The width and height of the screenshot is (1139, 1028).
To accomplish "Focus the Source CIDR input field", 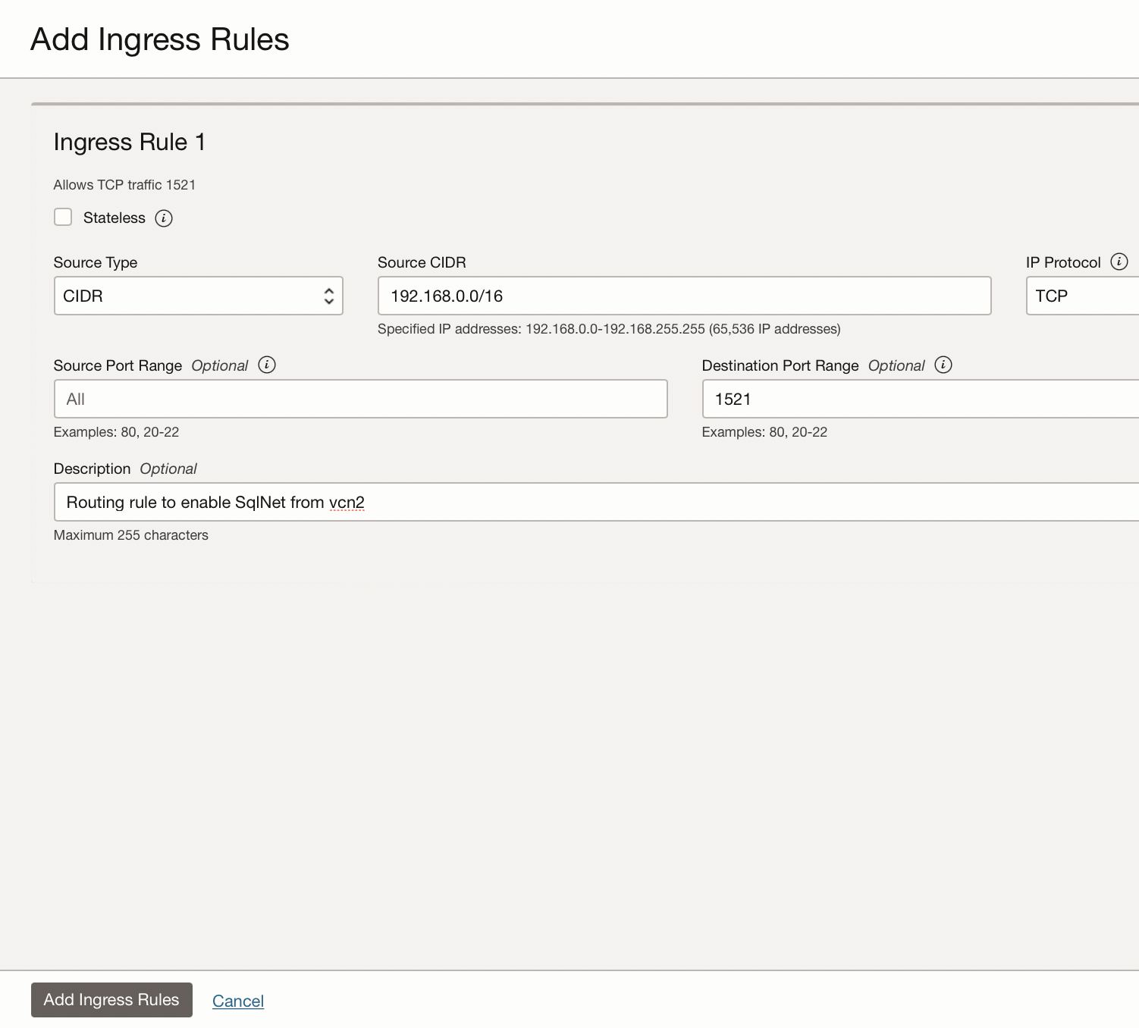I will coord(684,296).
